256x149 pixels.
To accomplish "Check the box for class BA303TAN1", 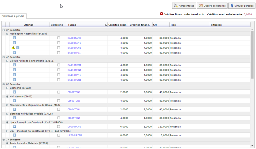I will coord(58,43).
